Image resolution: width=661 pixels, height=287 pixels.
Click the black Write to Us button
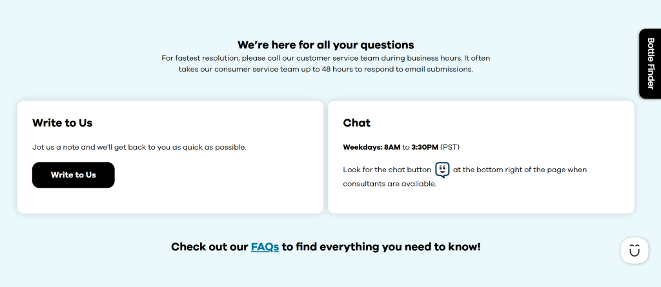73,175
